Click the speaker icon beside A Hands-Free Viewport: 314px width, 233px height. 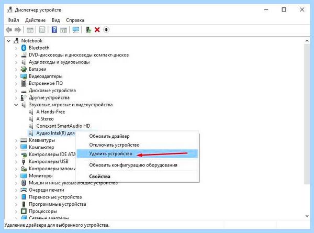pos(31,112)
